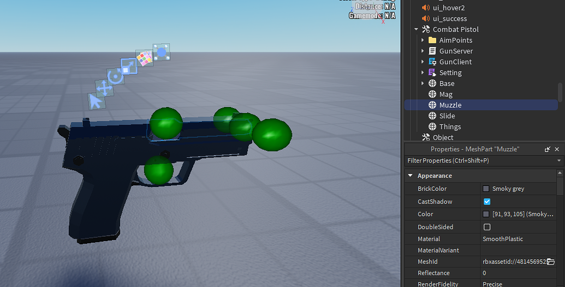Toggle the CastShadow checkbox
565x287 pixels.
(487, 202)
